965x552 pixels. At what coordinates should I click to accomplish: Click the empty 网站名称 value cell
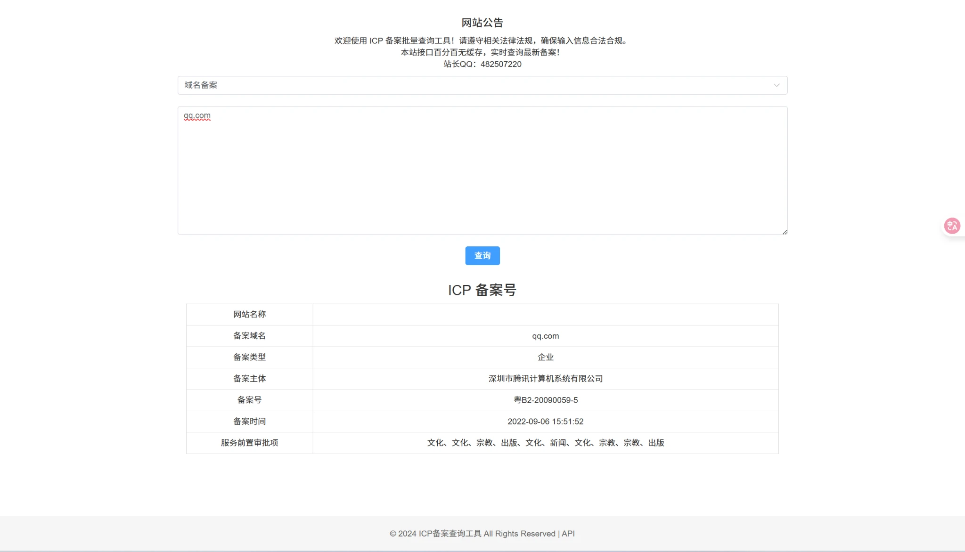click(x=545, y=315)
